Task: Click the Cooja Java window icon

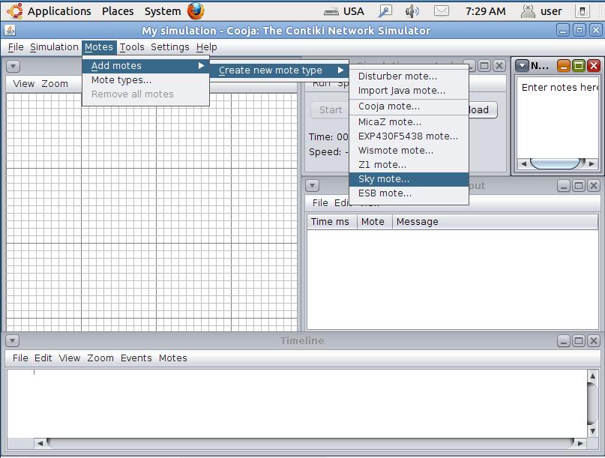Action: click(x=10, y=30)
